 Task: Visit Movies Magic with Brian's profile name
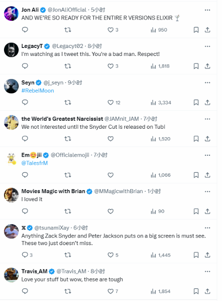pyautogui.click(x=53, y=191)
